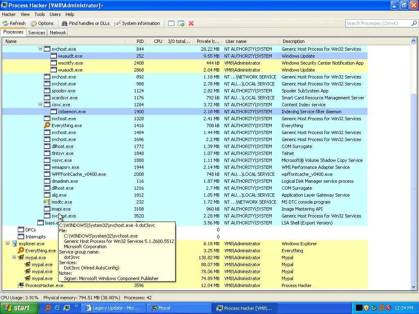Click the Interrupts row icon
This screenshot has width=419, height=314.
pos(21,237)
